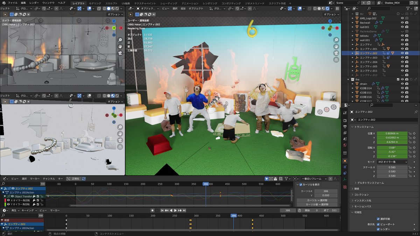Click keyframe diamond next to 回転 X
Screen dimensions: 420x236
pos(414,148)
